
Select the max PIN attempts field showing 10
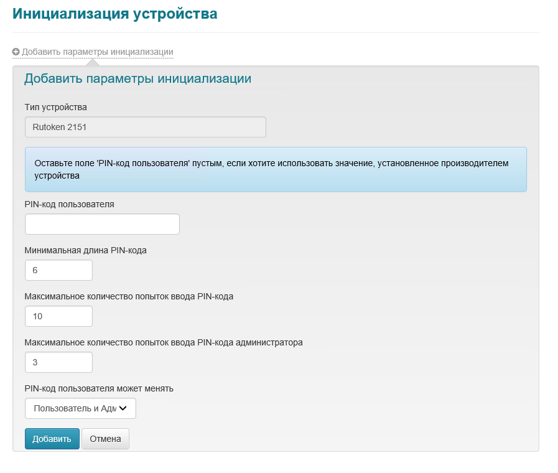(58, 316)
